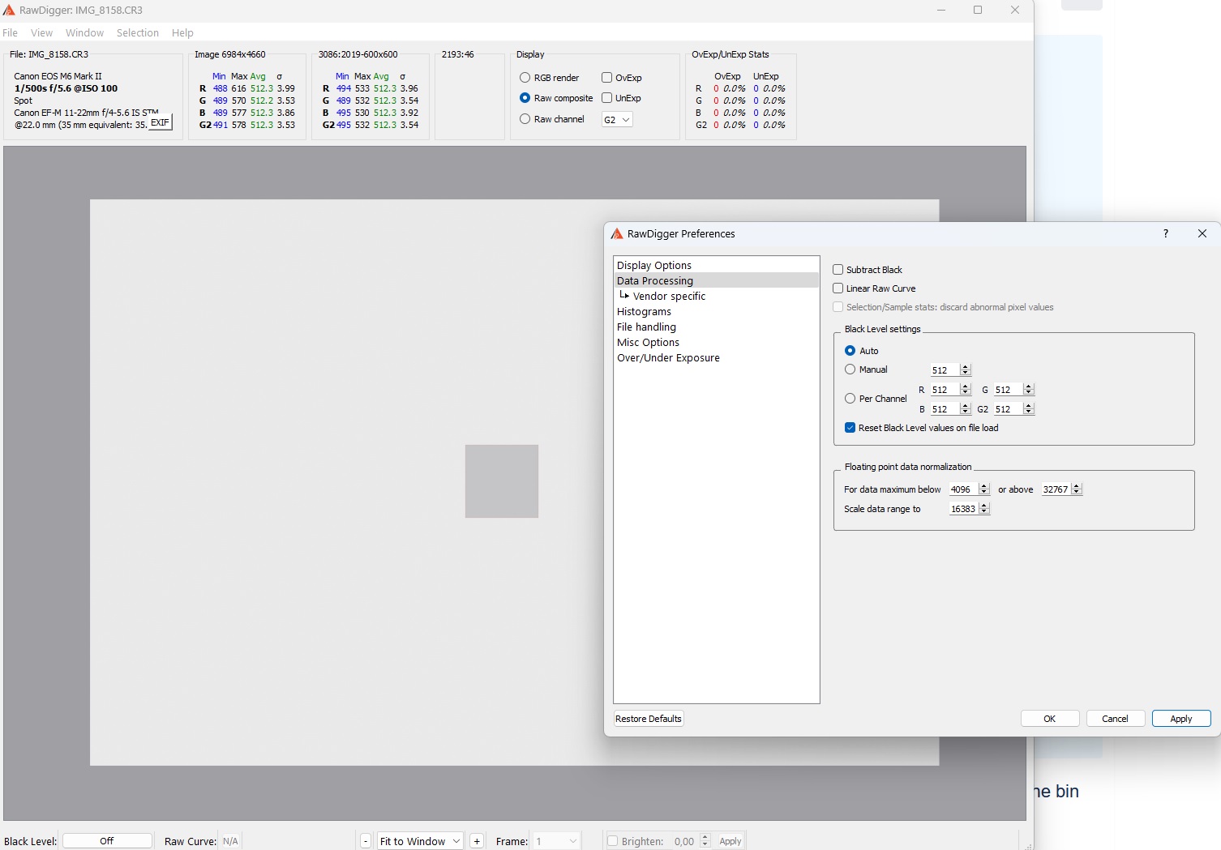1221x850 pixels.
Task: Apply the preference changes
Action: (x=1180, y=719)
